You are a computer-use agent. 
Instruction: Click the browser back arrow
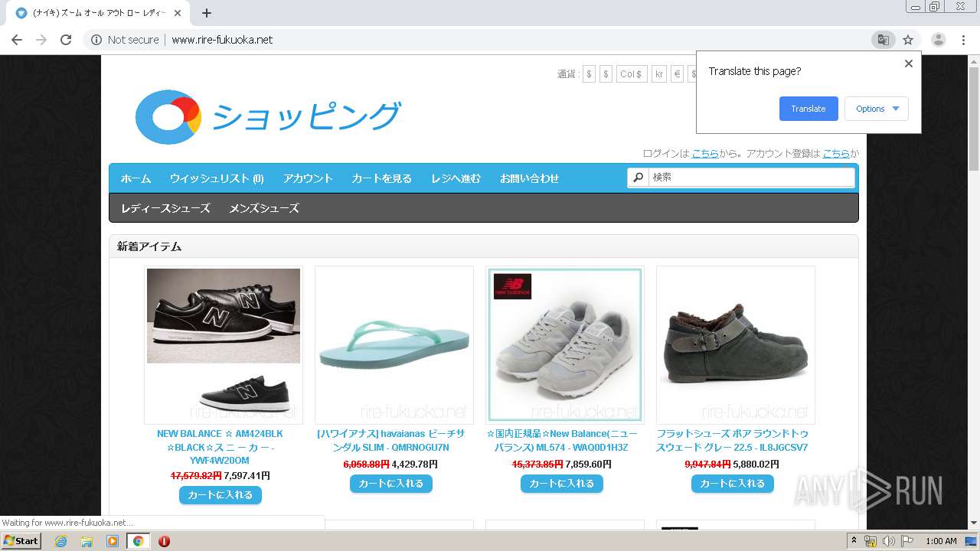point(17,40)
